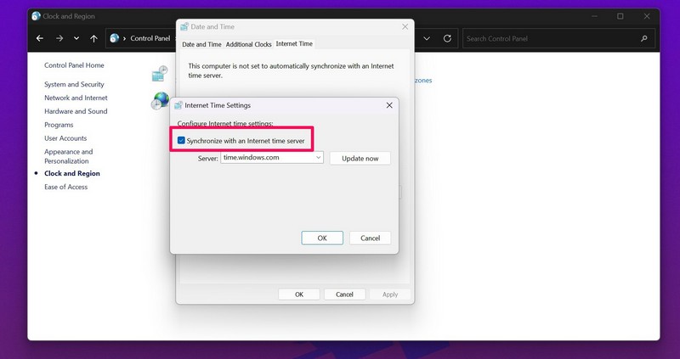Click the Search Control Panel field
This screenshot has width=680, height=359.
548,38
